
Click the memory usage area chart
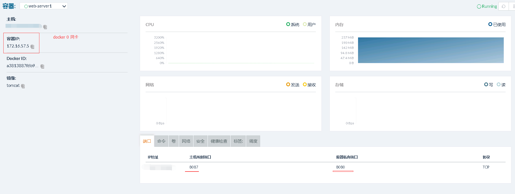click(431, 50)
